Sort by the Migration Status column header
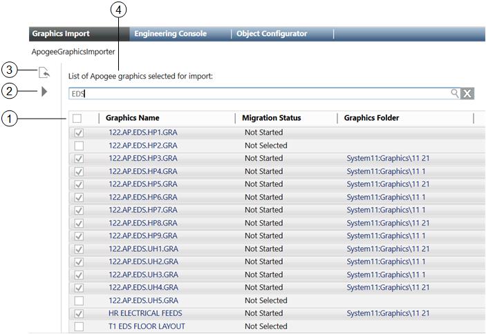 [x=271, y=118]
